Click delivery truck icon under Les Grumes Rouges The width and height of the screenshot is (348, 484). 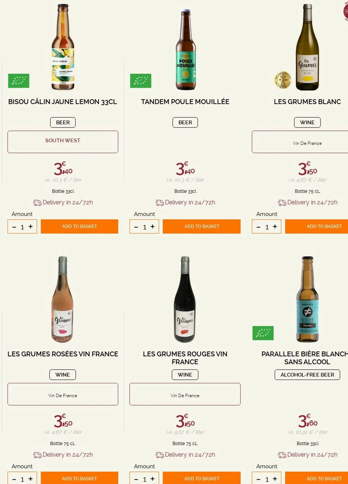coord(160,455)
